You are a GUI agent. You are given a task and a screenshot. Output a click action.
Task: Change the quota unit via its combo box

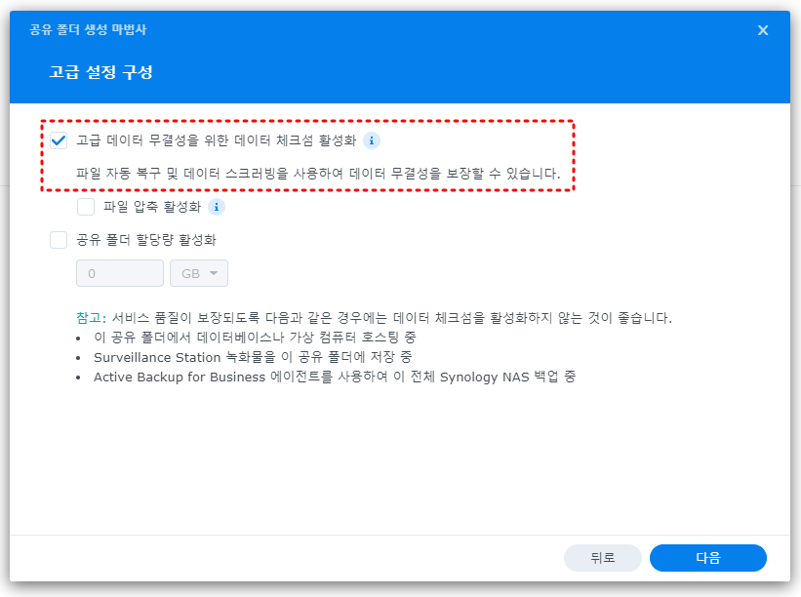coord(199,273)
